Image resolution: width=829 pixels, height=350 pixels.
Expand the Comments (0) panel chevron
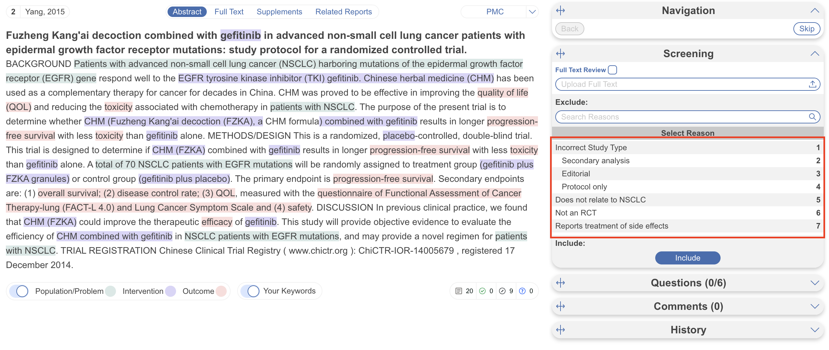click(x=815, y=307)
